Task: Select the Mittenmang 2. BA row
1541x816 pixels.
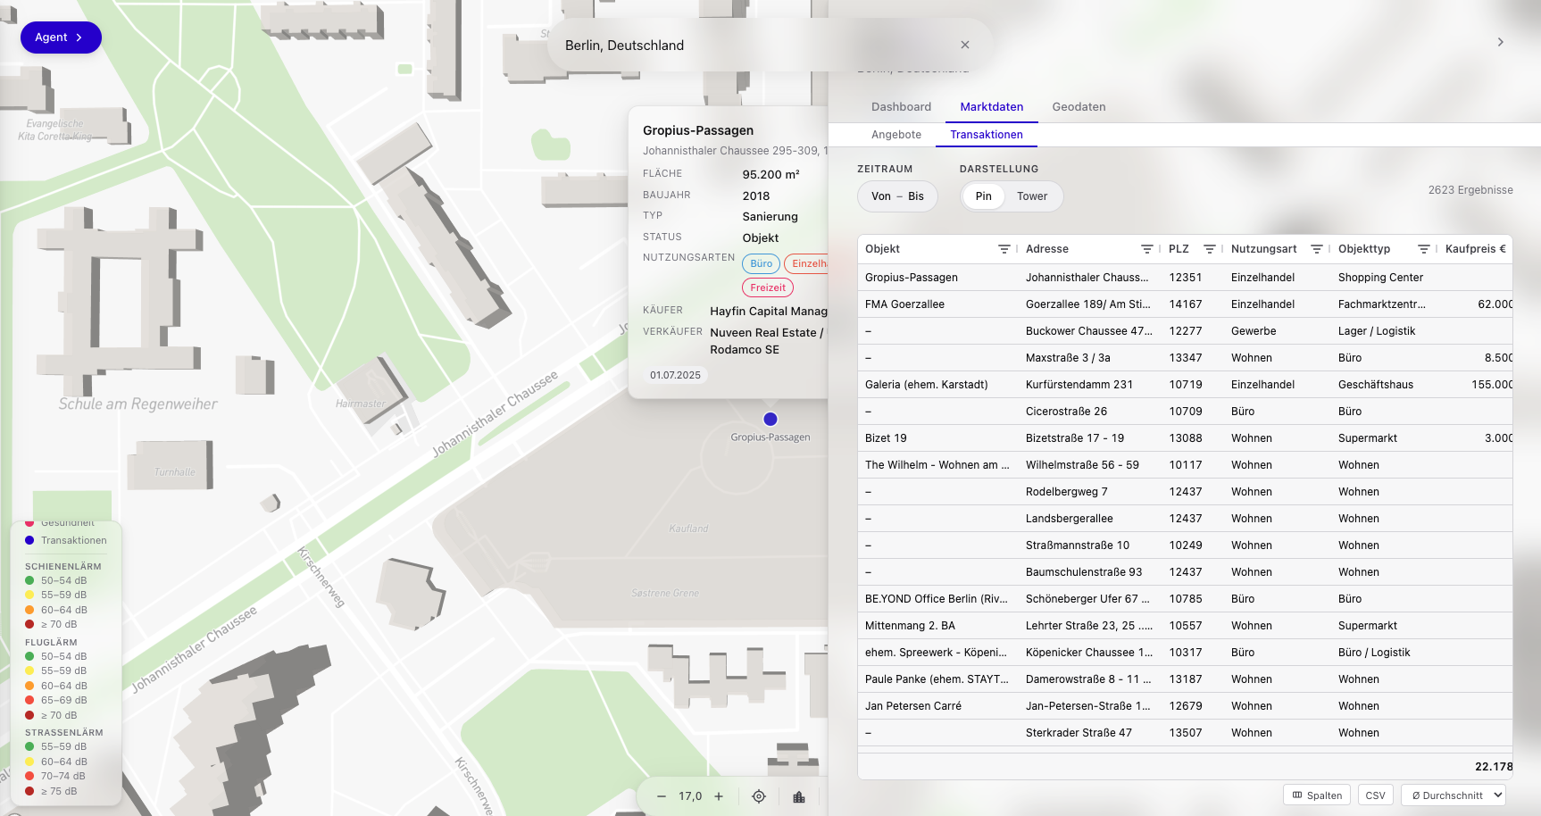Action: coord(1185,626)
